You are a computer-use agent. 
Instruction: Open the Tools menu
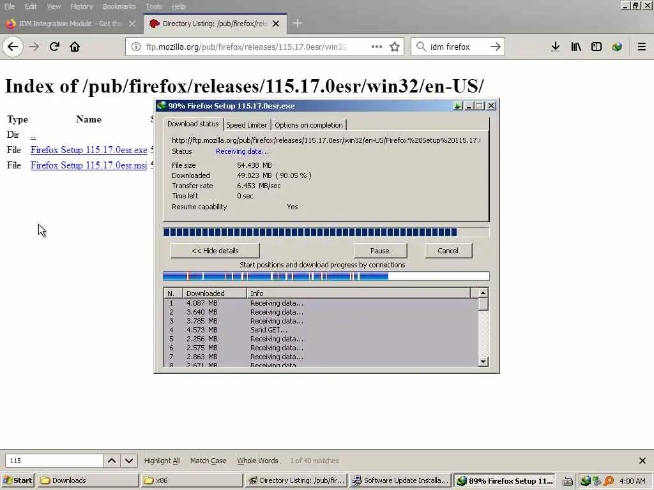coord(153,6)
